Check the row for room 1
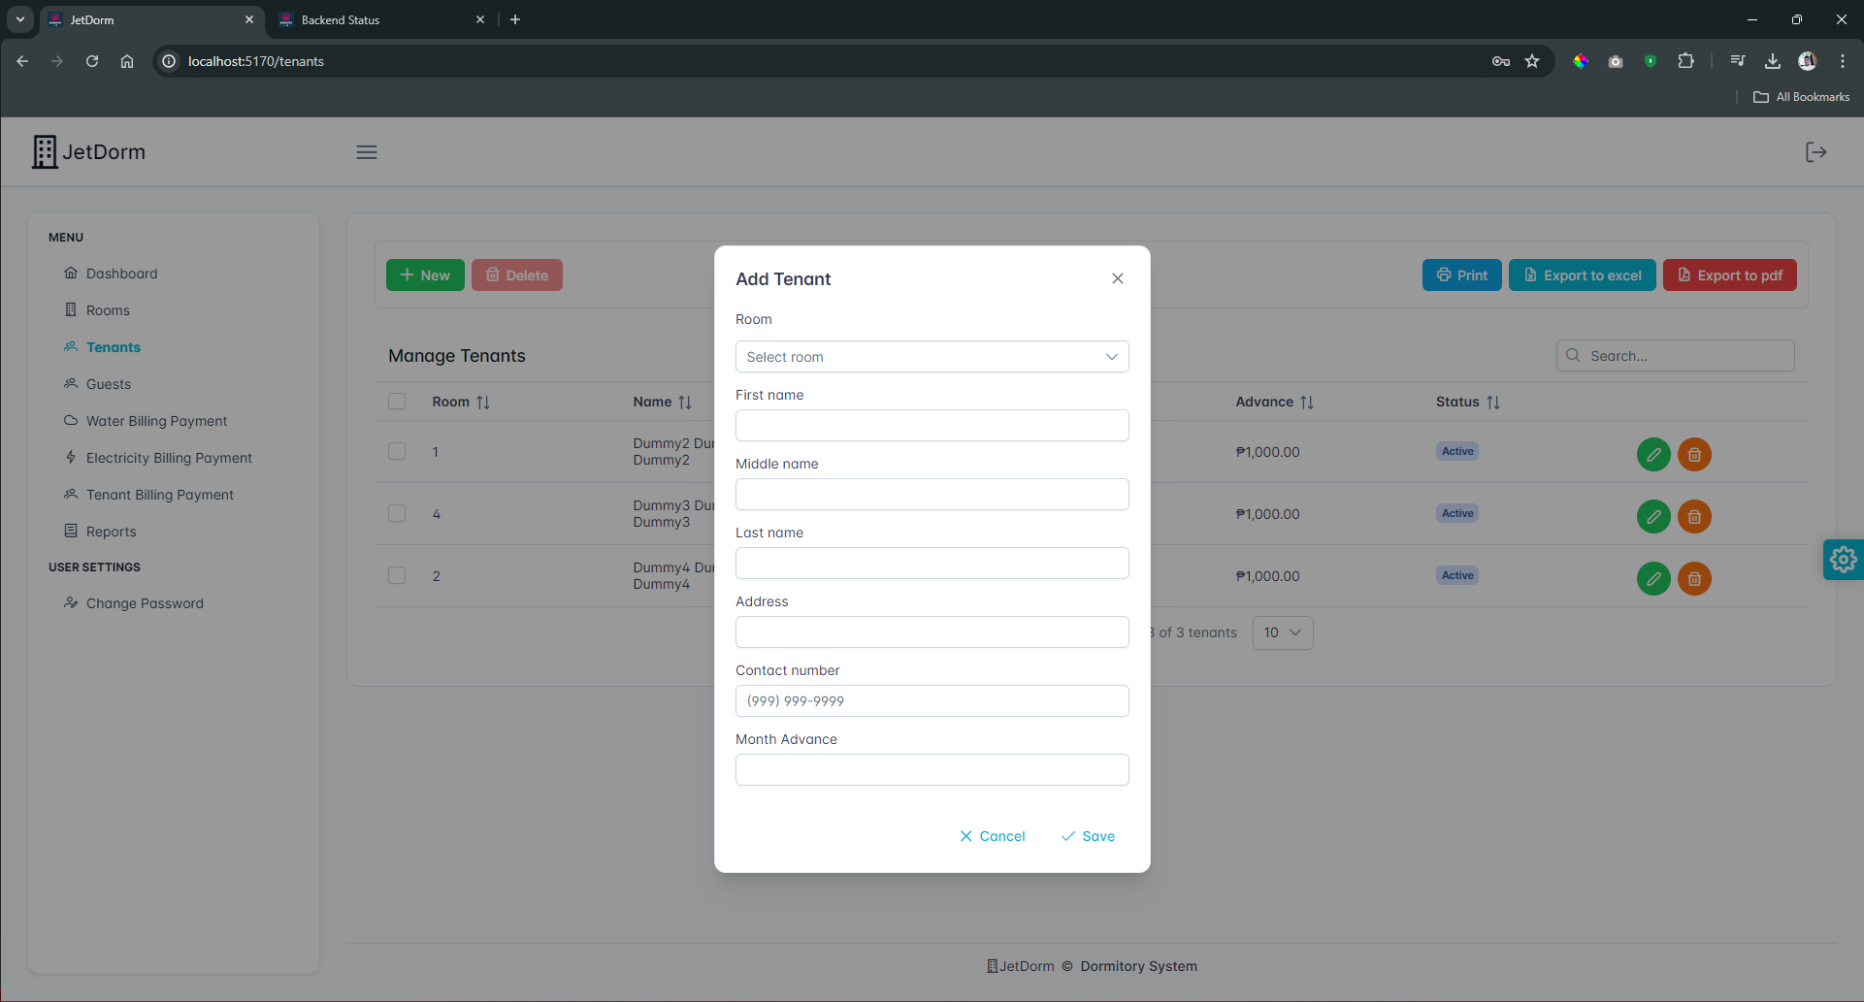The height and width of the screenshot is (1002, 1864). coord(397,451)
